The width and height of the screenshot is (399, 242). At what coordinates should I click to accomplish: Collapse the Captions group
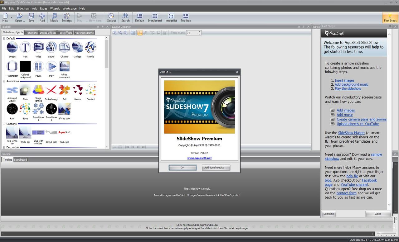[x=4, y=124]
